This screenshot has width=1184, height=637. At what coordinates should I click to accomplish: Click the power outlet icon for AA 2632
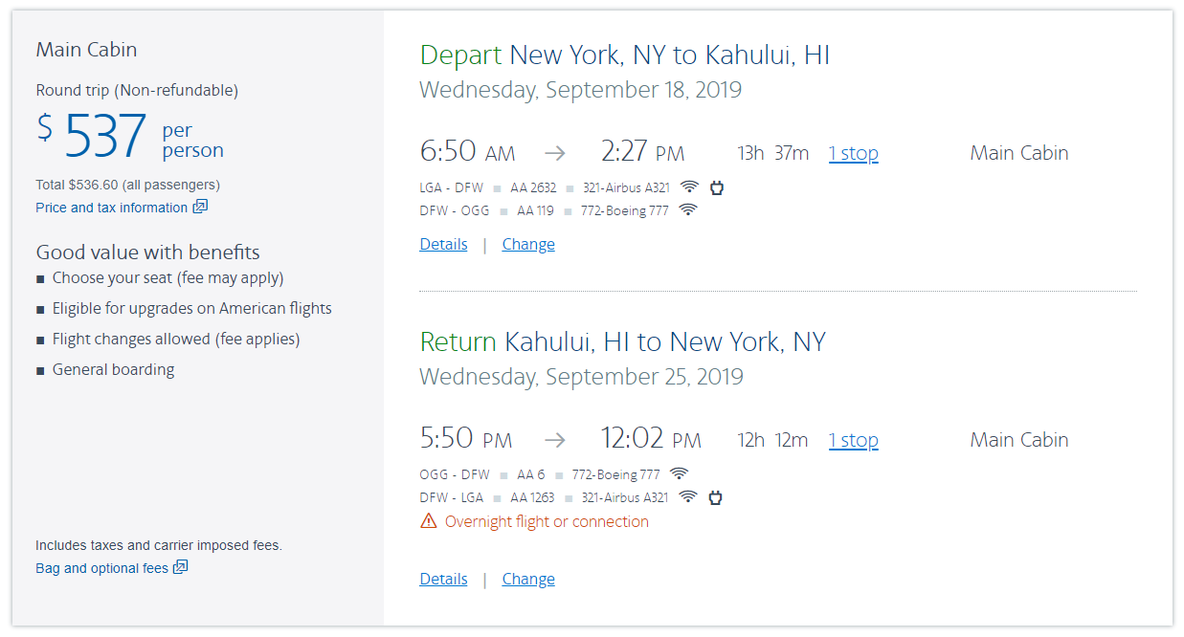[716, 187]
